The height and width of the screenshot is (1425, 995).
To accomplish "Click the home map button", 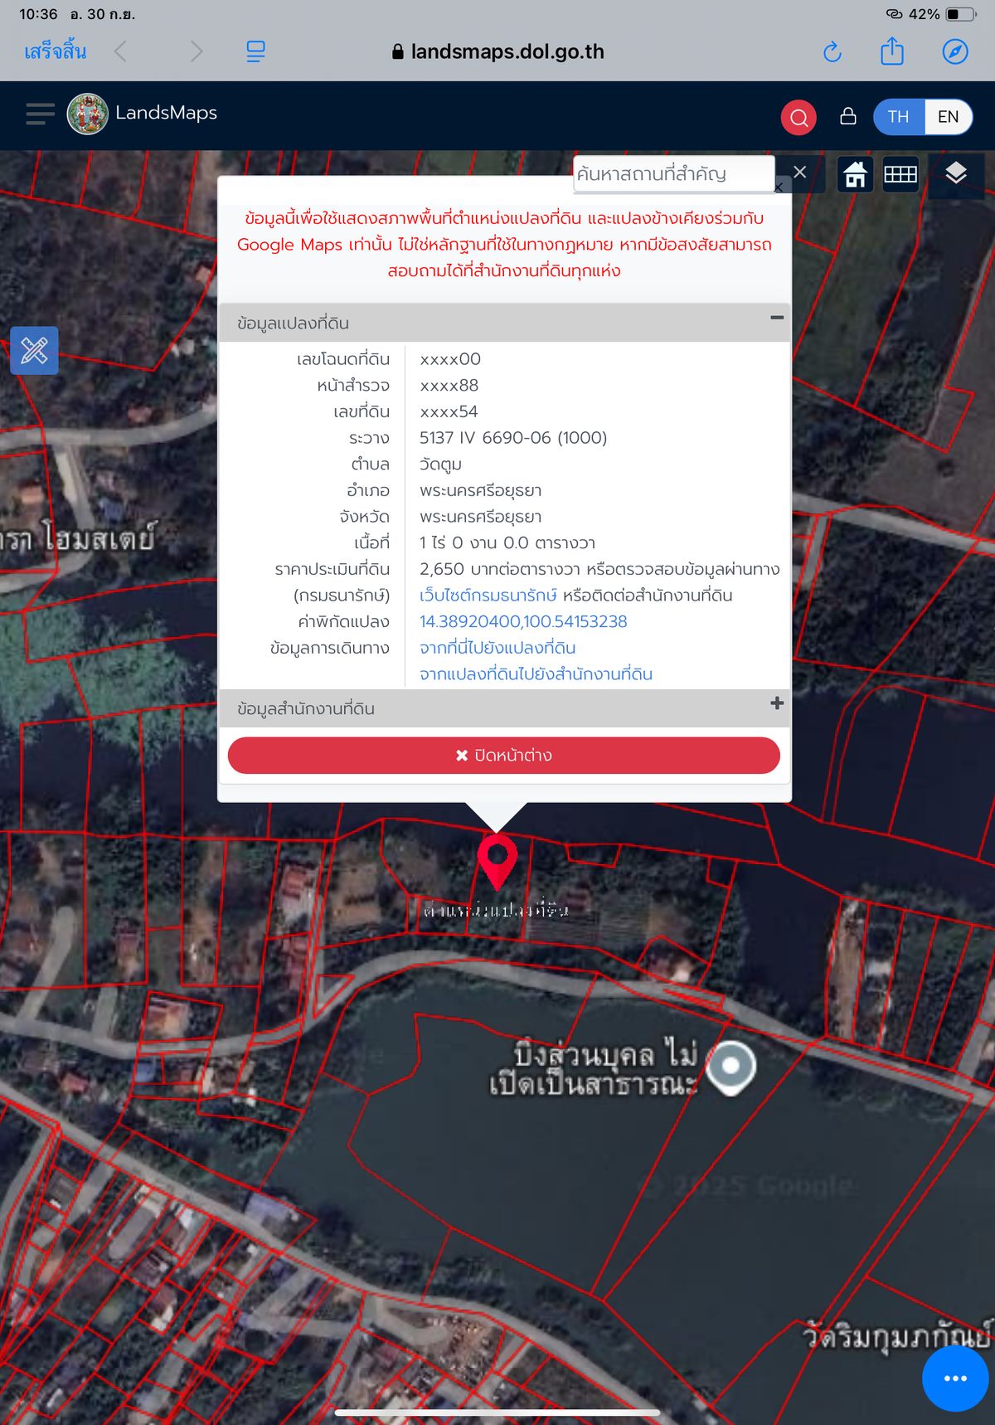I will (855, 174).
